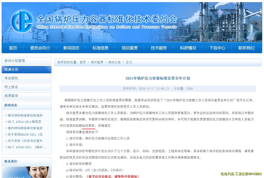Screen dimensions: 264x178
Task: Open the news link 关于采用GB150-2011《压
Action: click(x=25, y=135)
